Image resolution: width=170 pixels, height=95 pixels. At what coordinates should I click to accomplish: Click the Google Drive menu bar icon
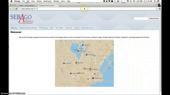click(x=107, y=1)
